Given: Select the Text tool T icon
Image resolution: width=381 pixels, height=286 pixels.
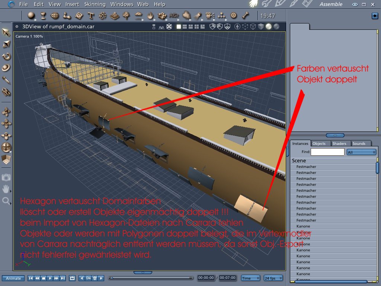Looking at the screenshot, I should 91,16.
